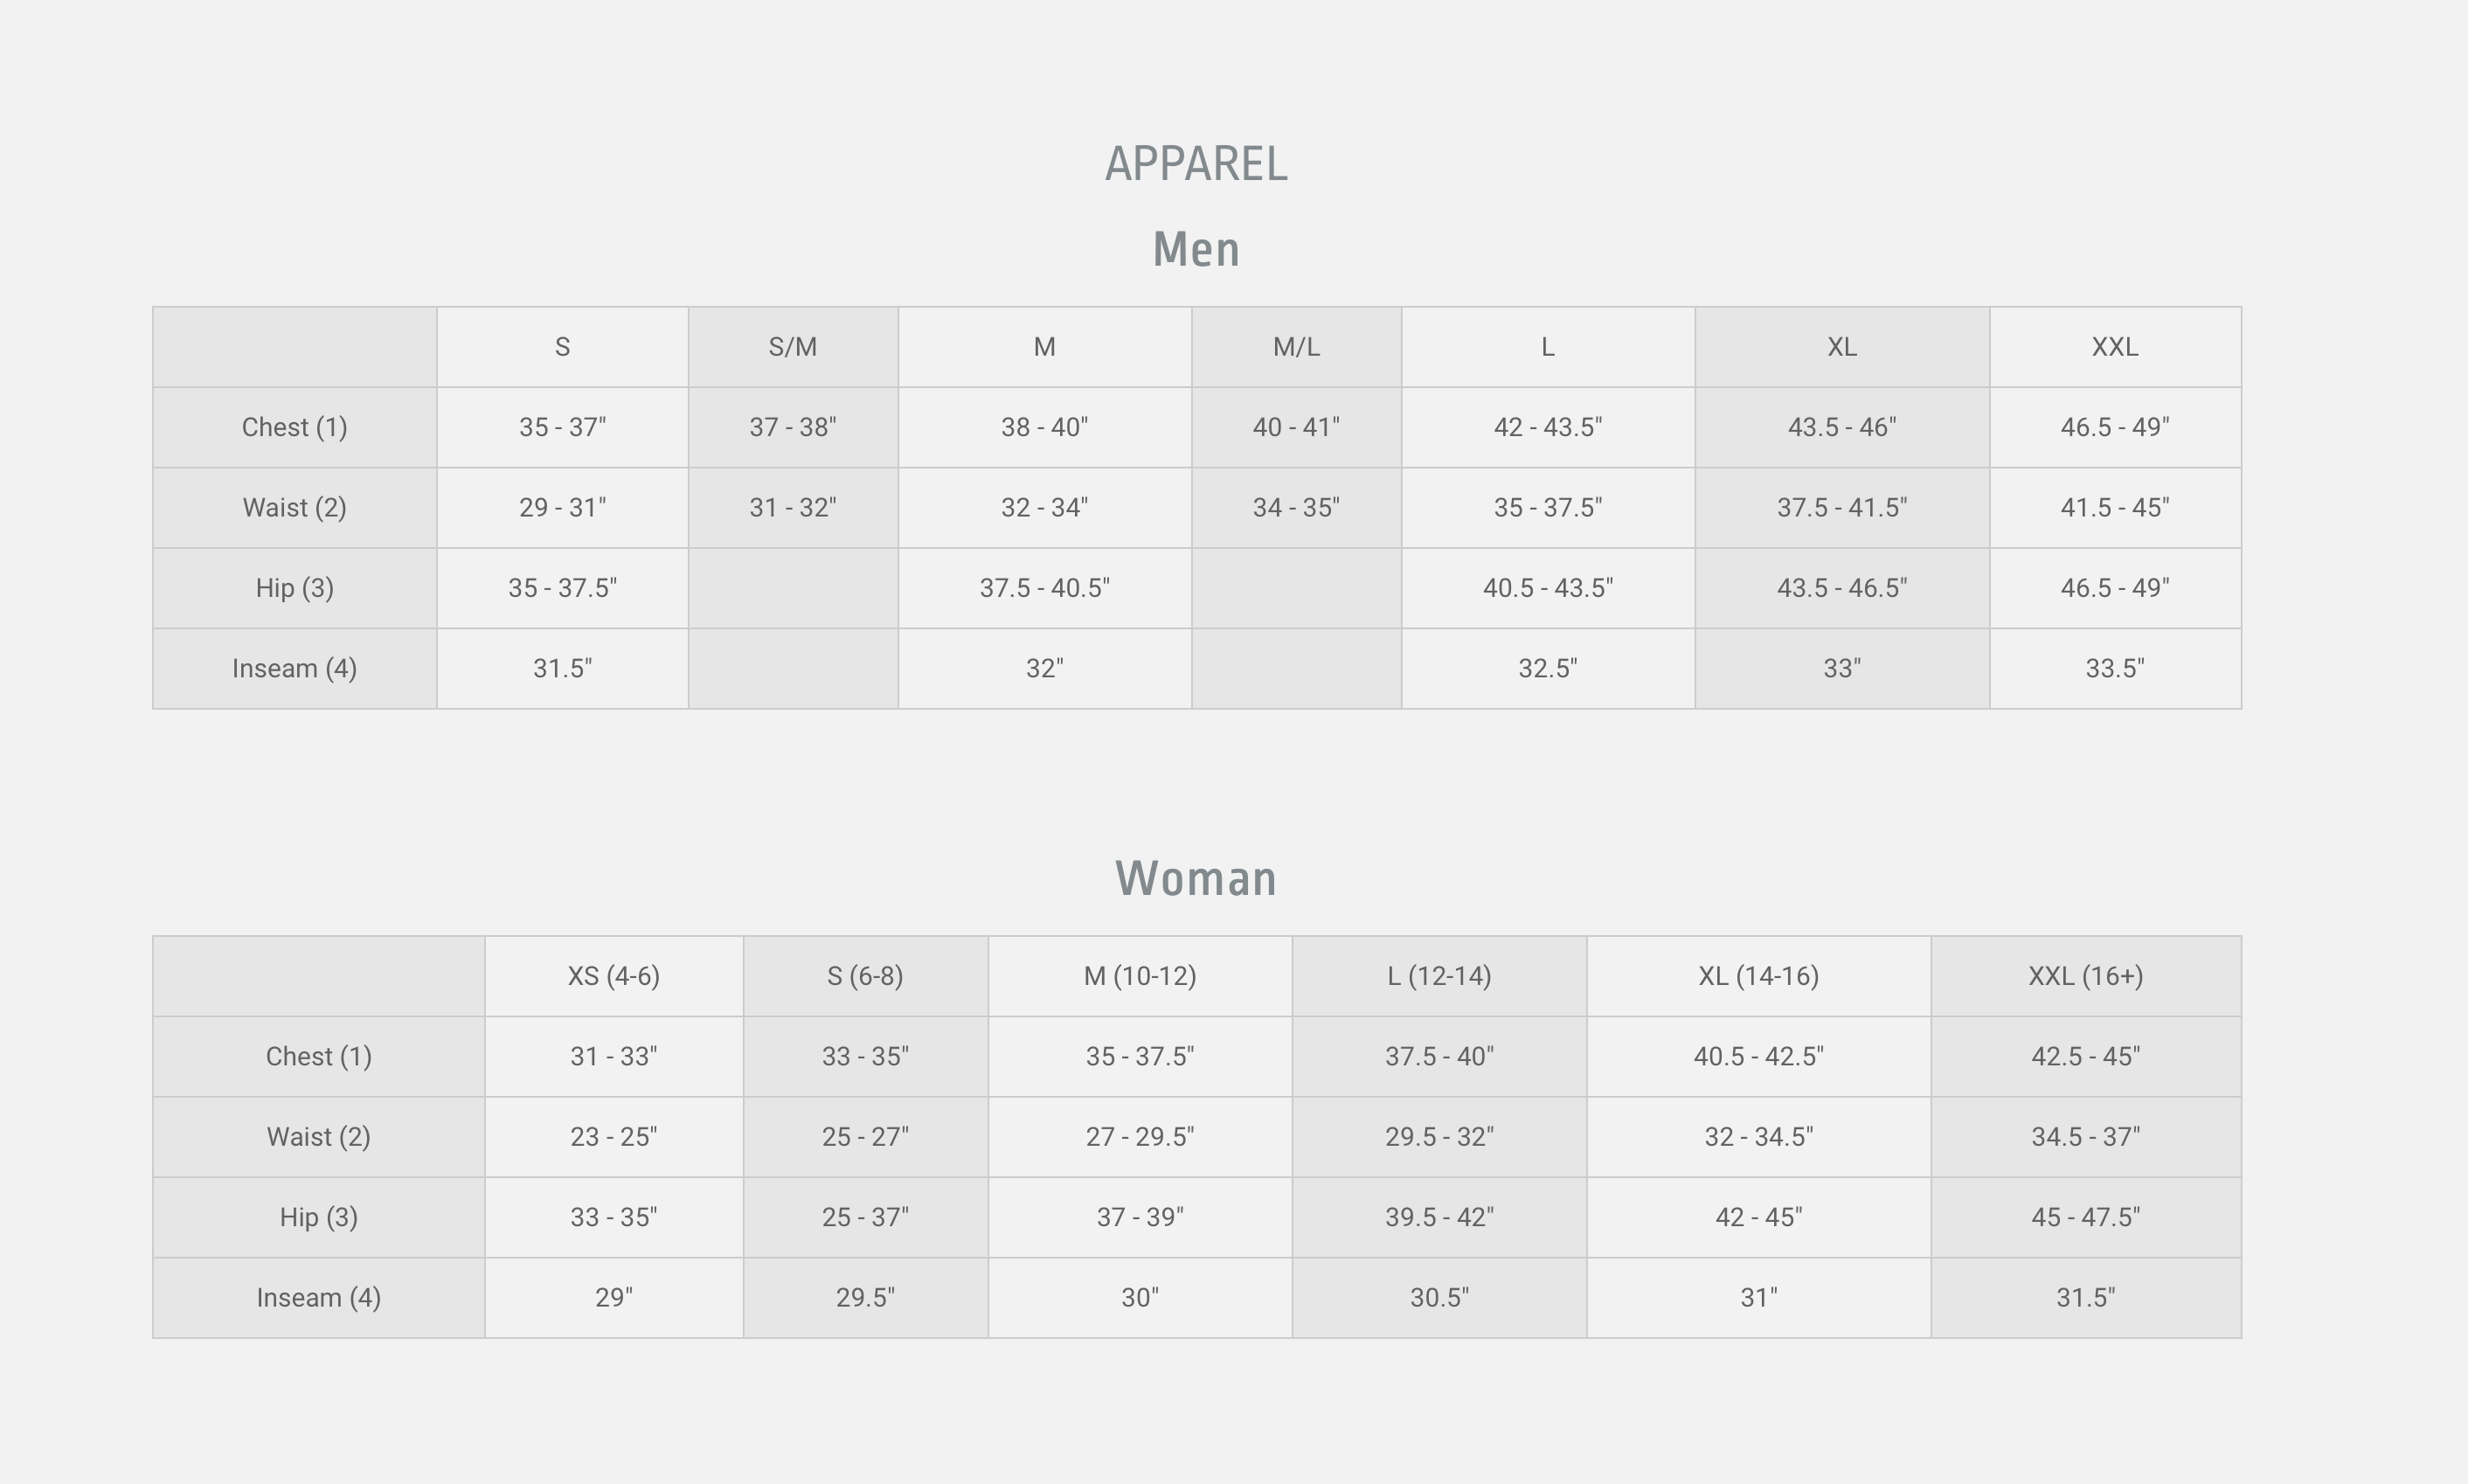
Task: Click the men's XXL column header
Action: point(2115,347)
